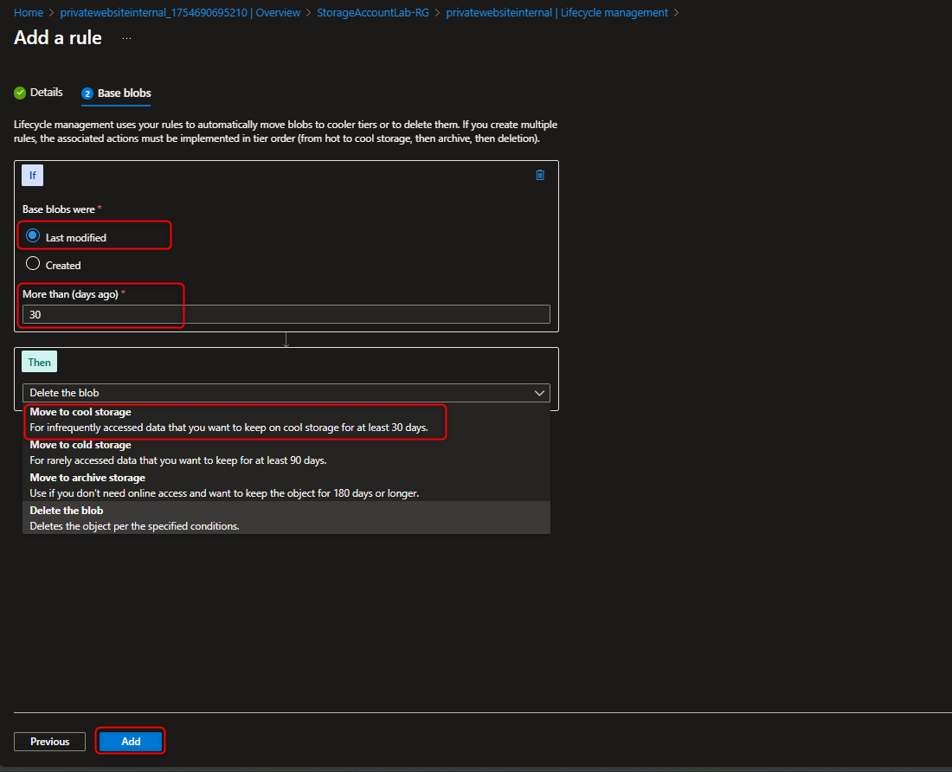Click the chevron after Home breadcrumb

point(50,12)
